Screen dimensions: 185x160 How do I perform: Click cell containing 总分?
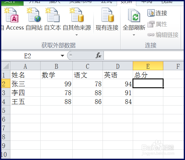click(148, 75)
